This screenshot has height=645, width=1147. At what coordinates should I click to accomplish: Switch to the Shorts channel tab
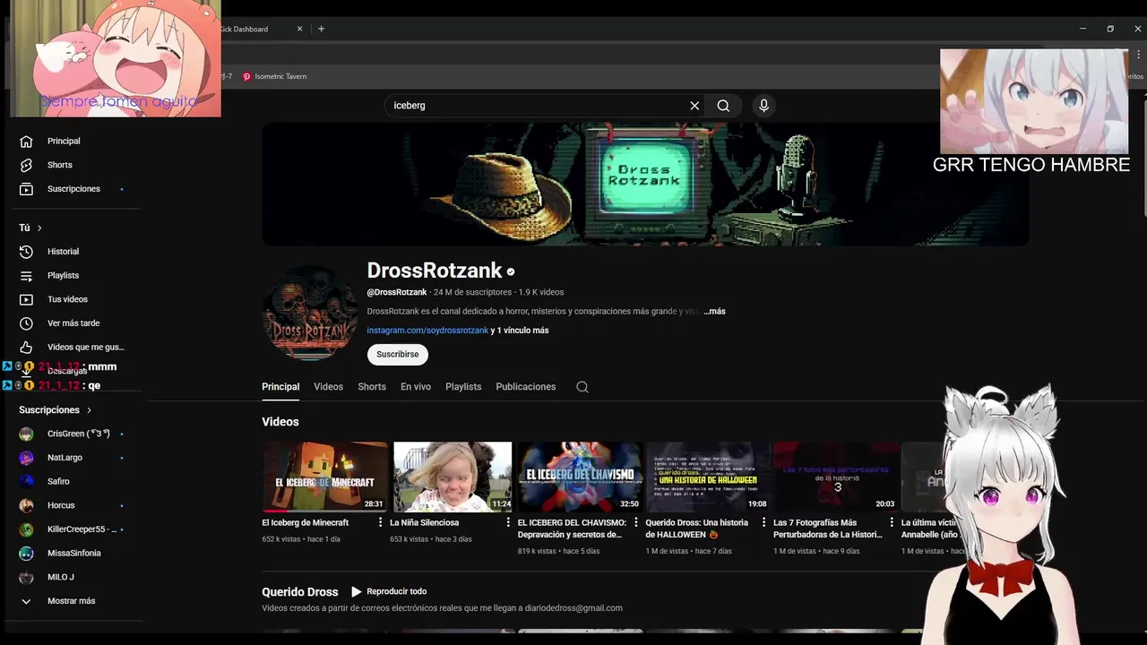pyautogui.click(x=372, y=387)
